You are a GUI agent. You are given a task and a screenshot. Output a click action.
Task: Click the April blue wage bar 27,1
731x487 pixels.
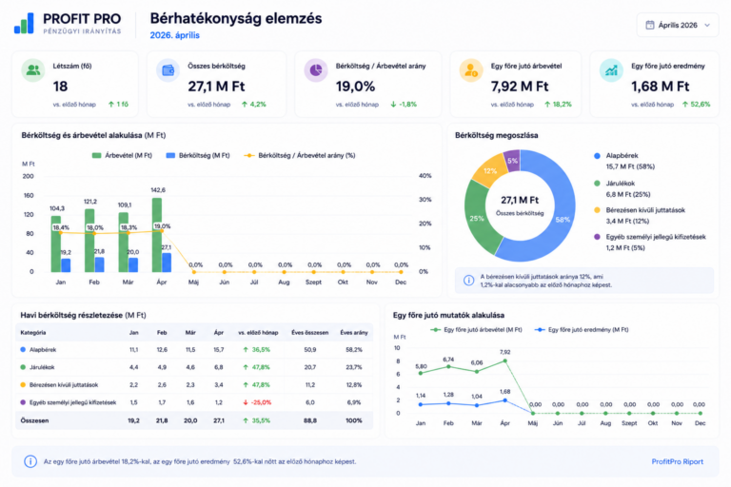(167, 263)
